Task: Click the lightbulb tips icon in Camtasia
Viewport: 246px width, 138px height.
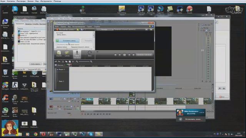Action: tap(150, 26)
